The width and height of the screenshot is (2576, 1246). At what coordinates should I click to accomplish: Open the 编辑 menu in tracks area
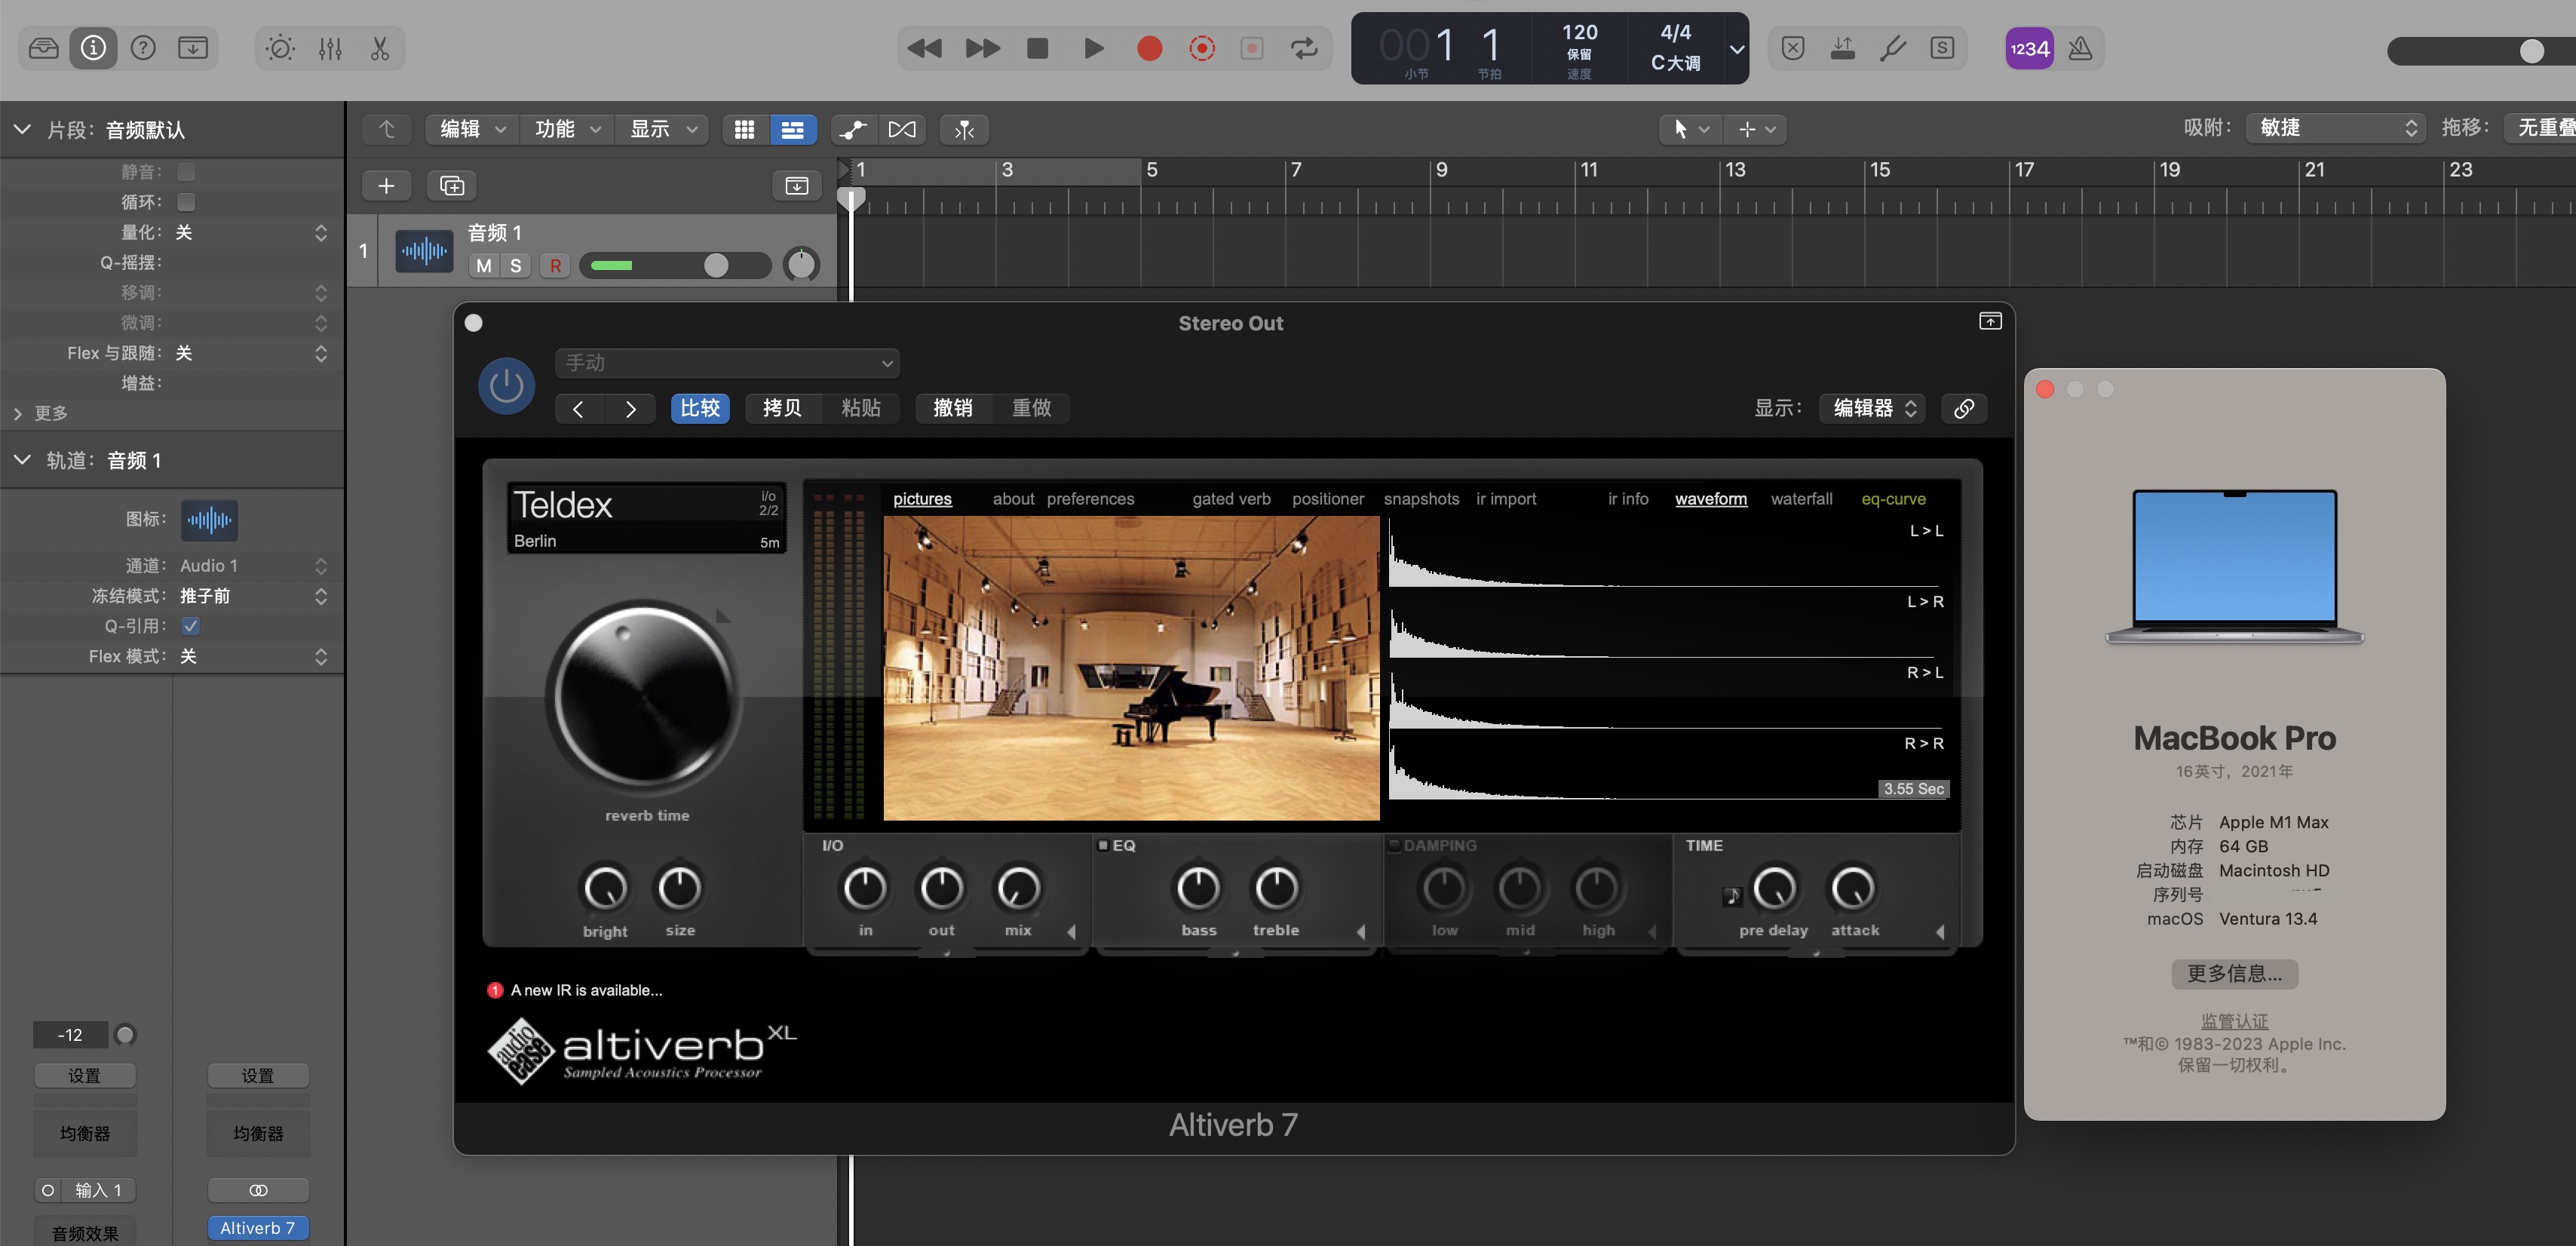tap(472, 129)
